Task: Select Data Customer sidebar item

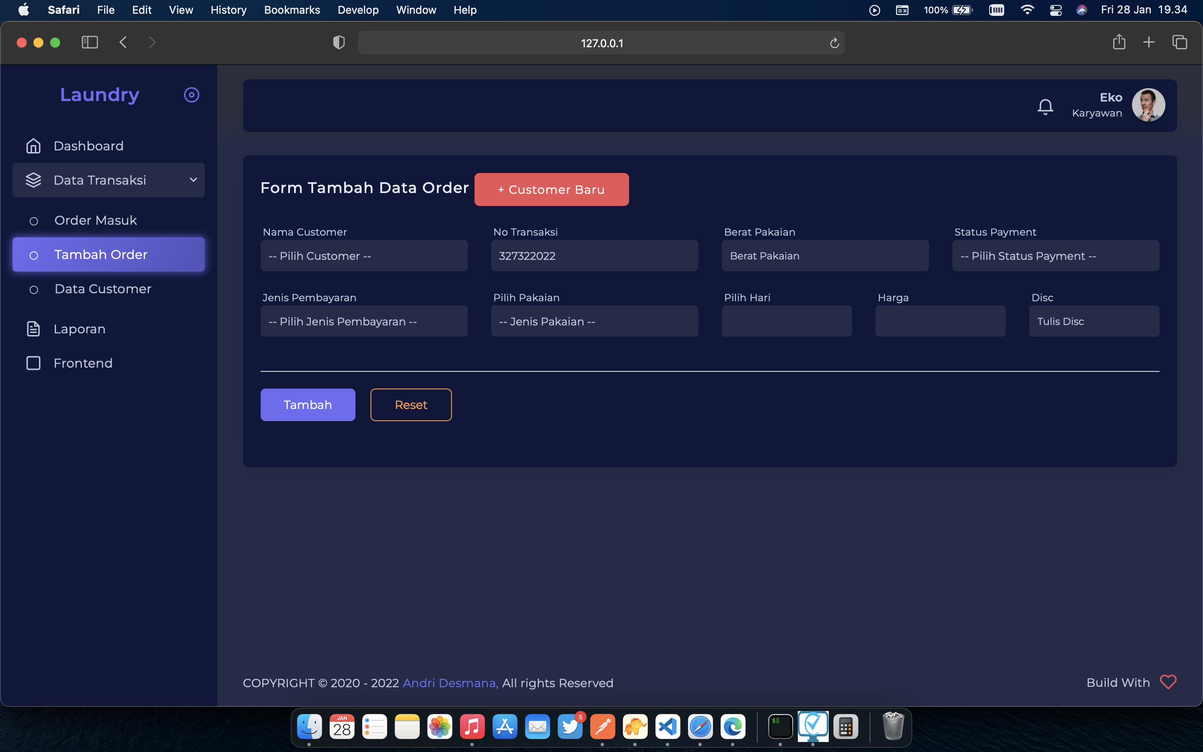Action: [102, 289]
